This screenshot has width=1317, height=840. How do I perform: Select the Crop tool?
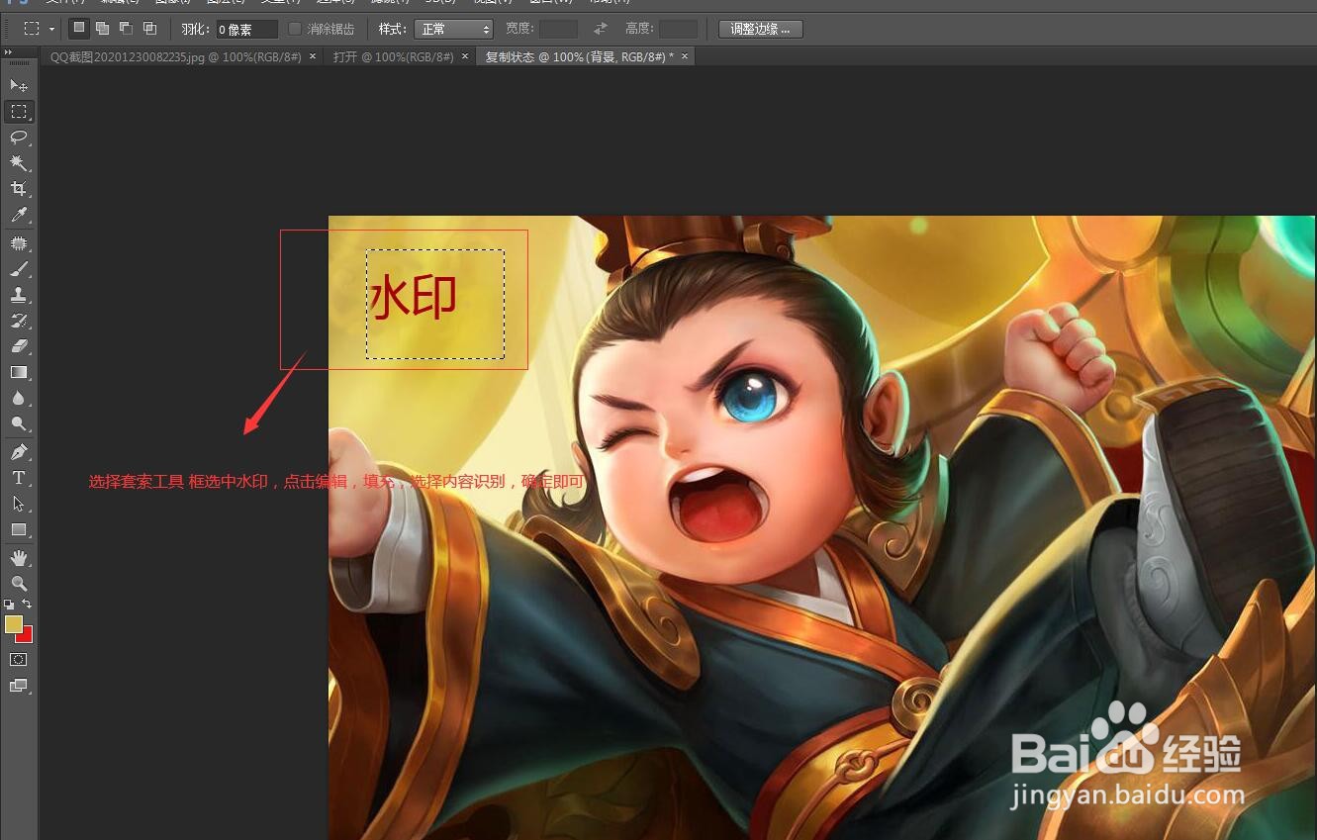19,189
